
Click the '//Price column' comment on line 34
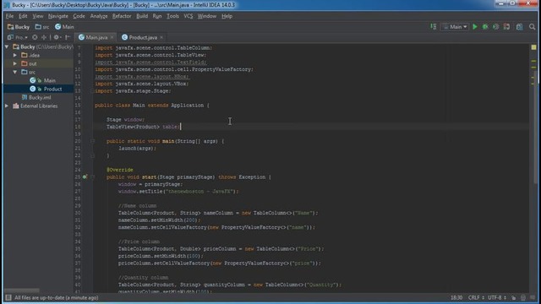[139, 242]
